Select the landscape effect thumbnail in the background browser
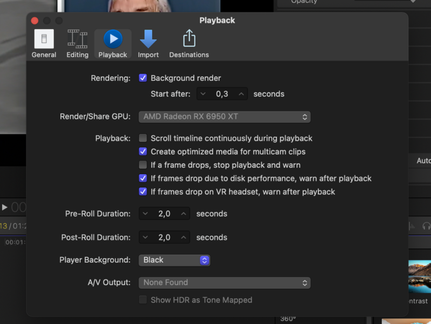Screen dimensions: 431x324 pos(420,277)
